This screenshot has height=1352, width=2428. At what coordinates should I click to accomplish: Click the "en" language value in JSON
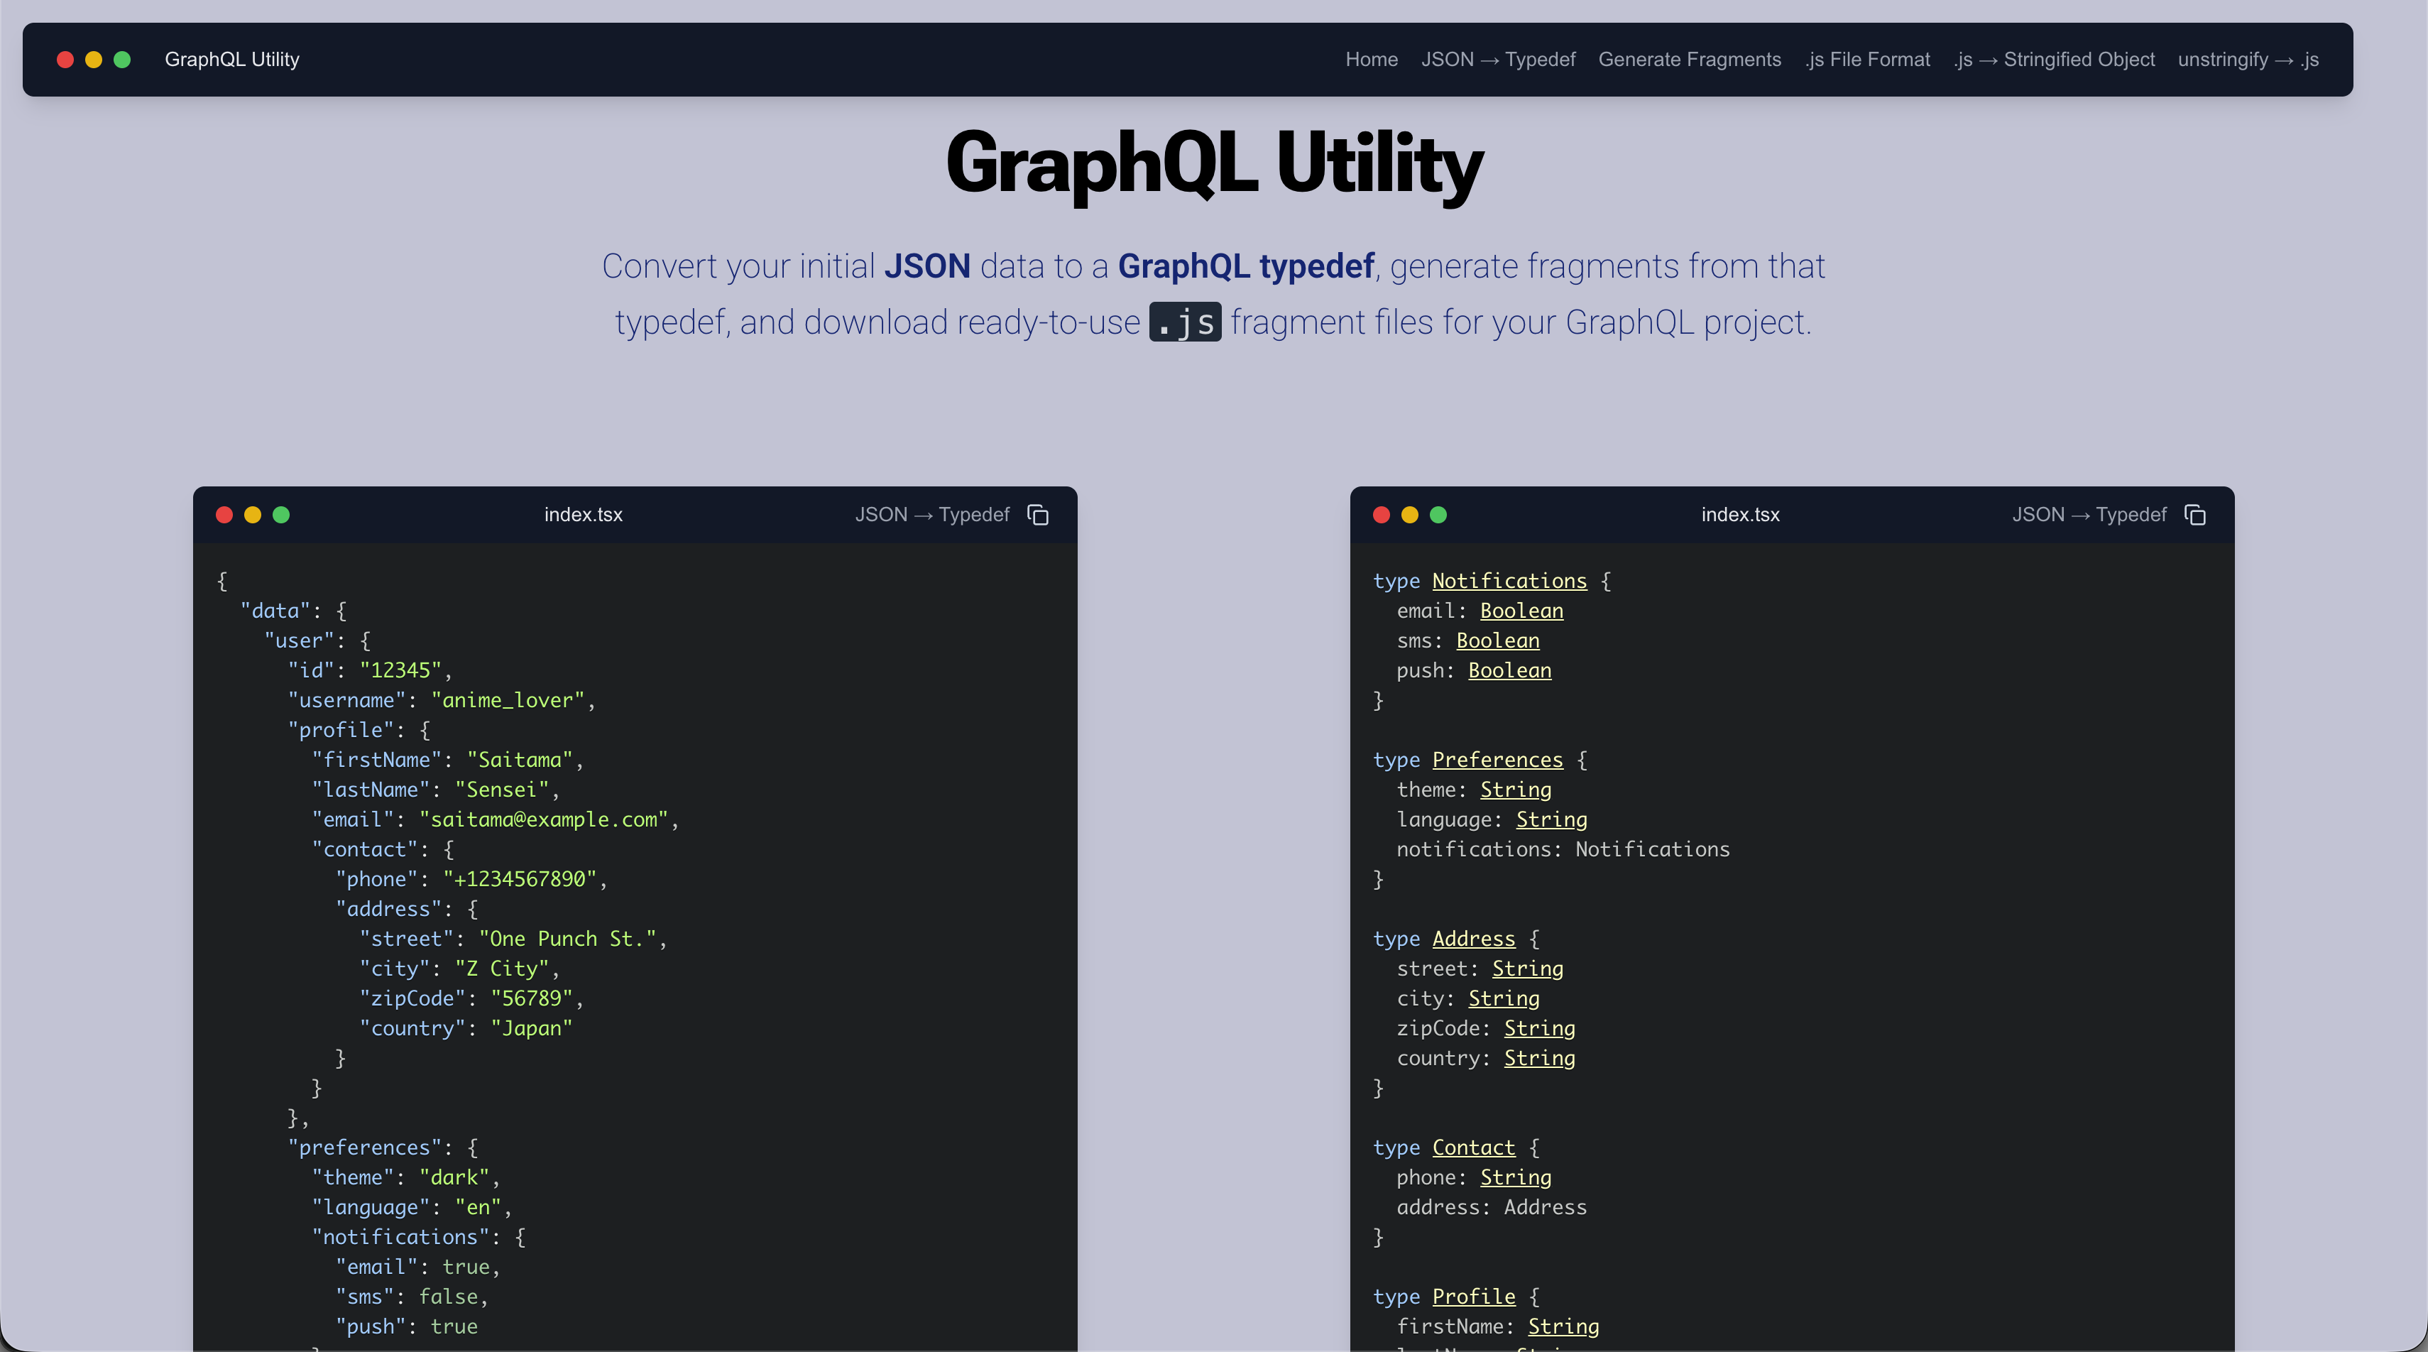(478, 1208)
